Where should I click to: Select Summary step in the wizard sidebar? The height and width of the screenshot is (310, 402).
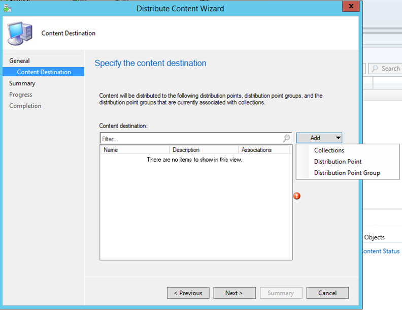[x=22, y=83]
